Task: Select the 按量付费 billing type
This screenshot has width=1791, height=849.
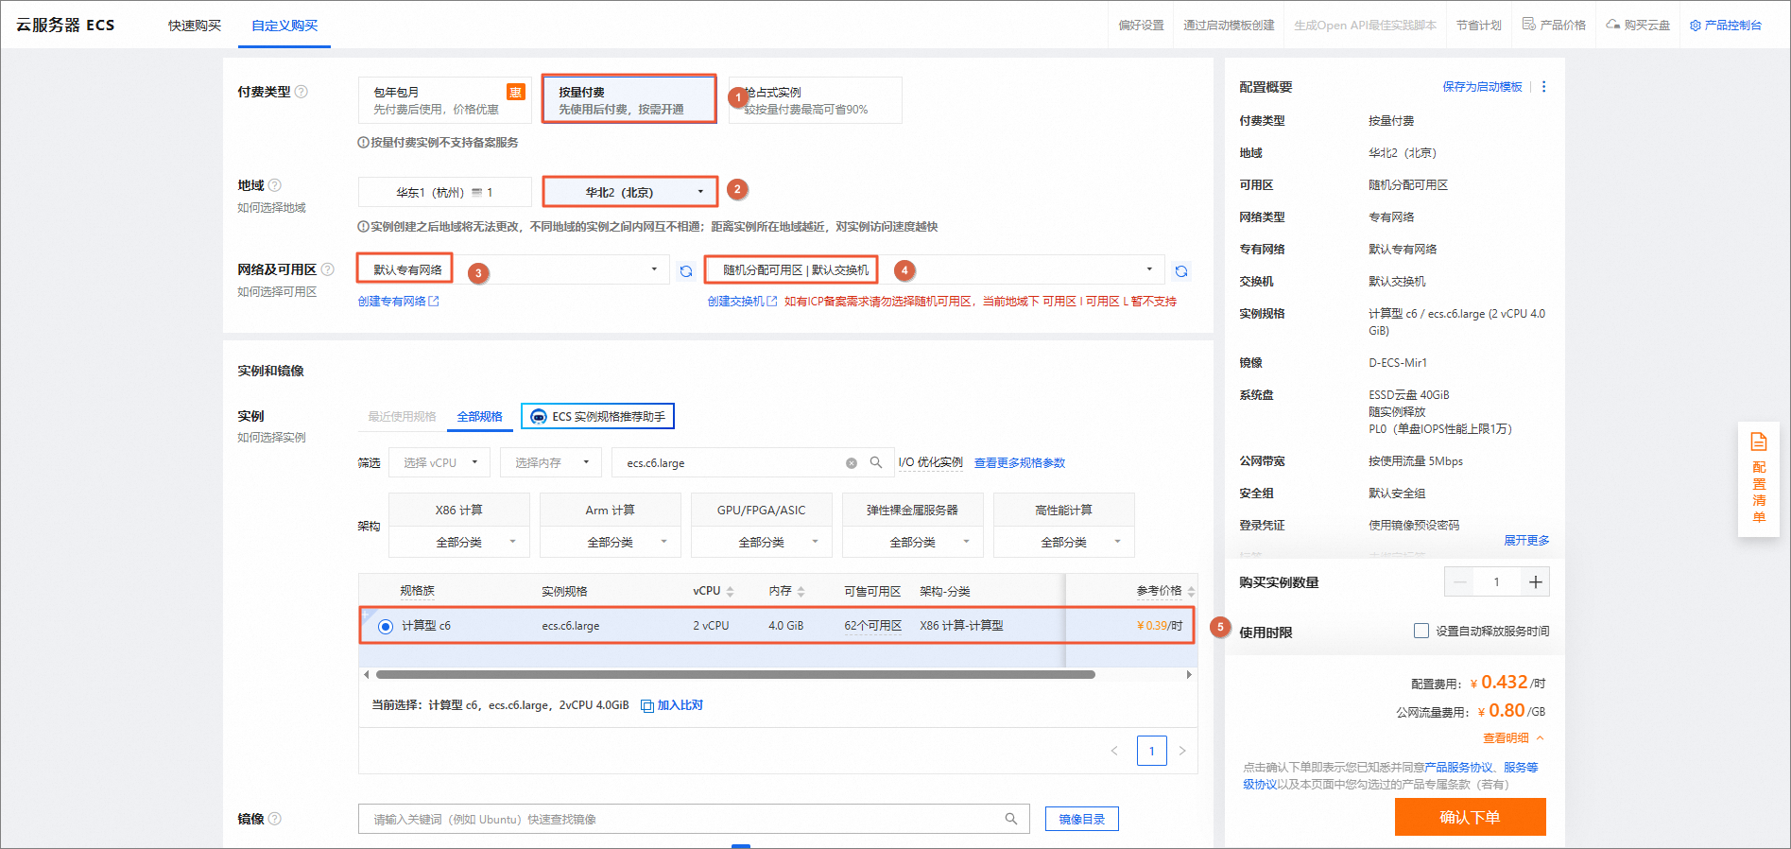Action: pos(629,100)
